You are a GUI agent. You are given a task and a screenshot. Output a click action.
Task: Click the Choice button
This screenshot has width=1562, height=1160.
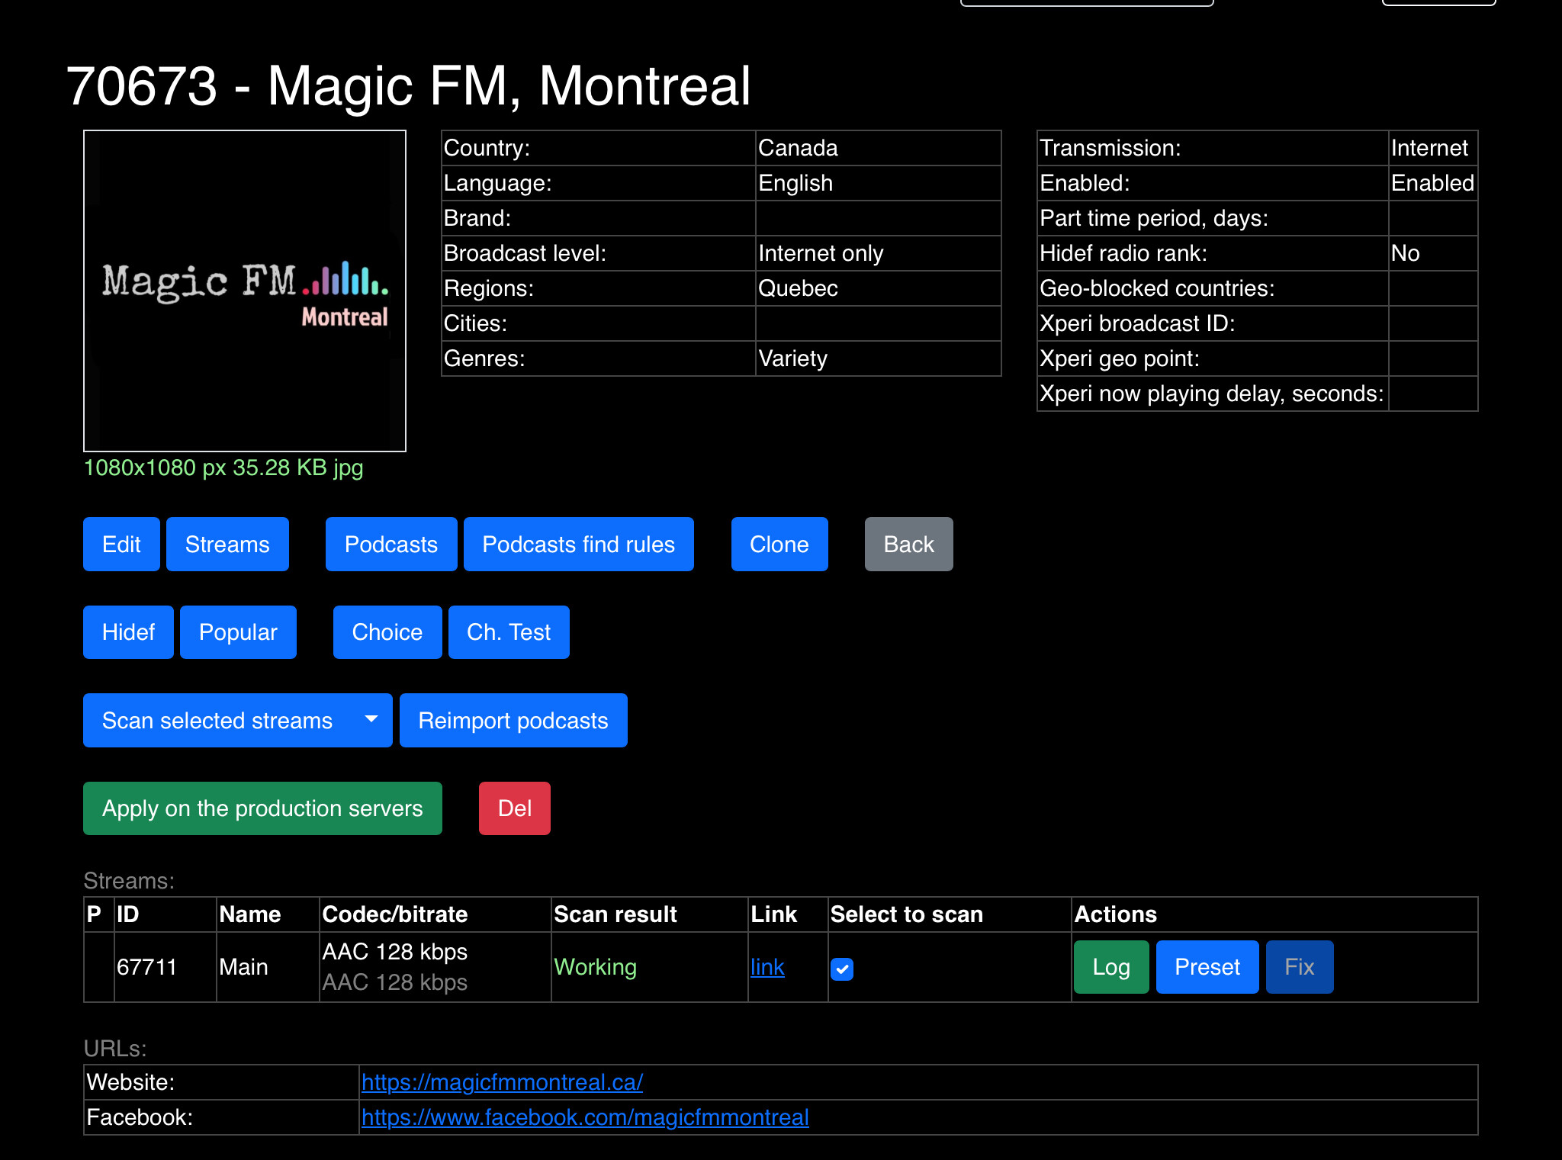tap(387, 631)
